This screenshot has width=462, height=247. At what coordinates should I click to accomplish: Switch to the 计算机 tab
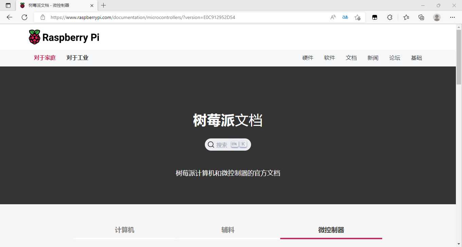(125, 230)
